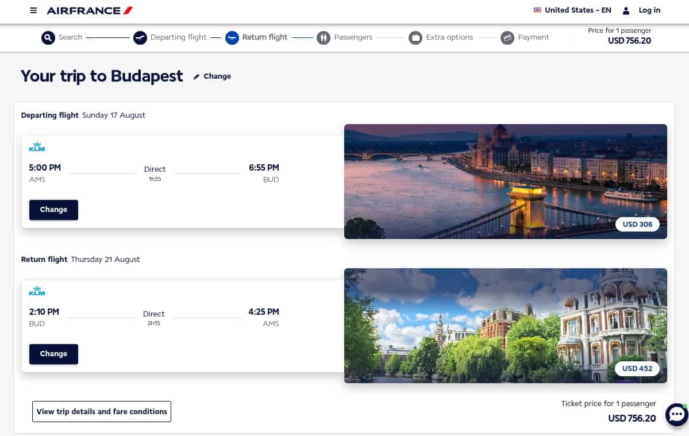Click the Log in menu item

[x=649, y=10]
